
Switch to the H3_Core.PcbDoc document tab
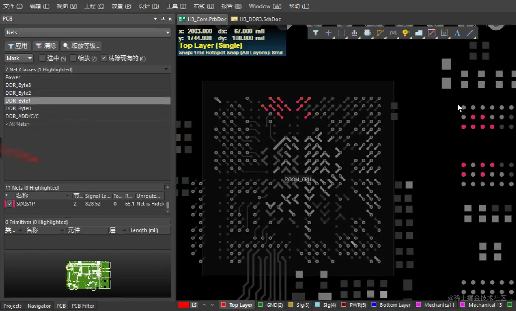tap(203, 19)
